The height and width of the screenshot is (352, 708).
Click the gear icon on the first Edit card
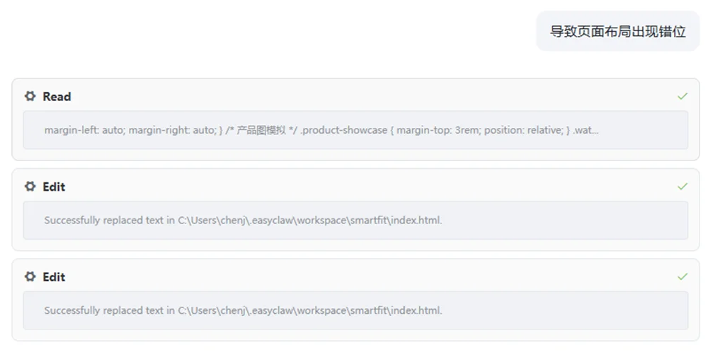(x=30, y=187)
